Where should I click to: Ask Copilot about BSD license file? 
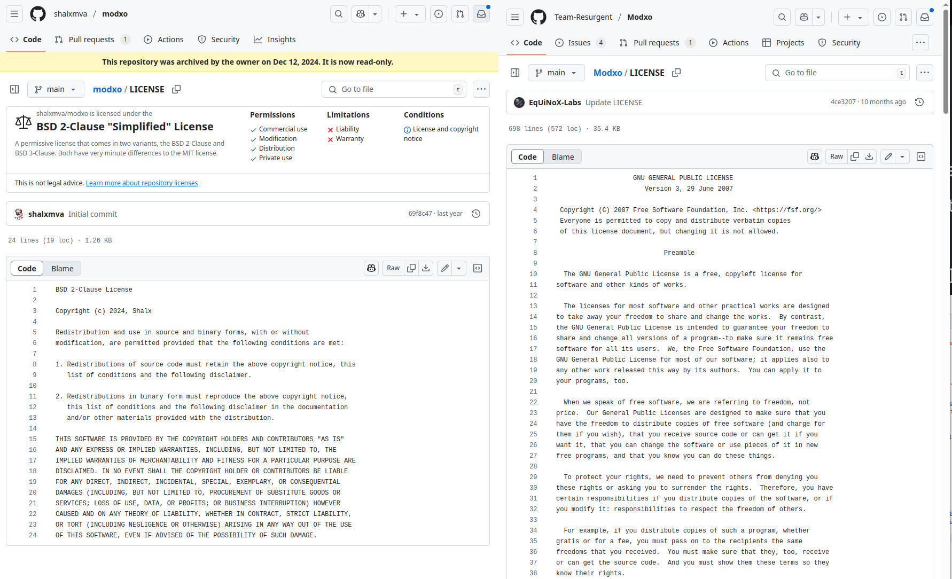click(371, 268)
